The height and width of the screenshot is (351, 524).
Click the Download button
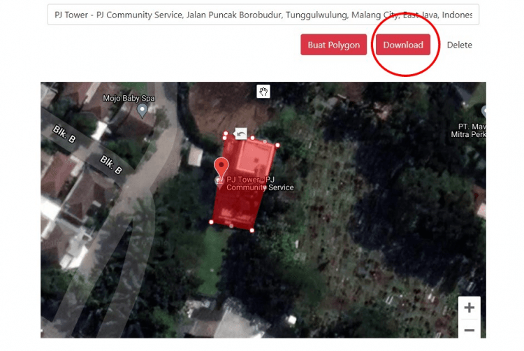point(403,45)
